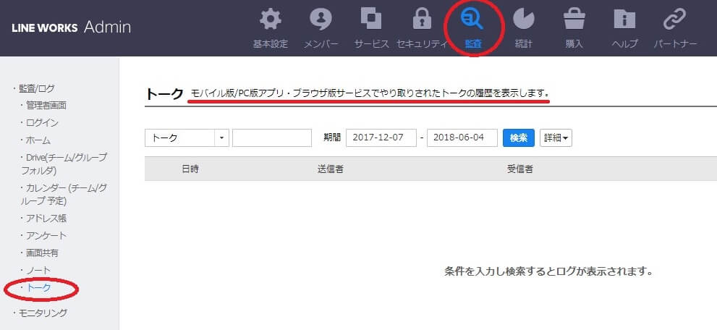Open the 基本設定 gear icon
Screen dimensions: 717x330
270,20
